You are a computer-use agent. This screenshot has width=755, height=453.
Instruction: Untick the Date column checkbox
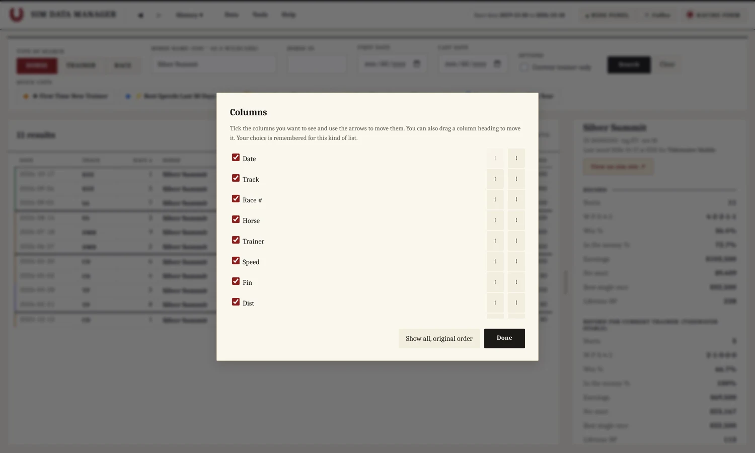point(236,158)
